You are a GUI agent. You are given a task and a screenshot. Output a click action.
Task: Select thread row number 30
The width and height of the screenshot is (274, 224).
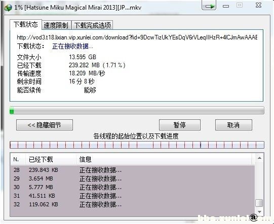pyautogui.click(x=132, y=187)
